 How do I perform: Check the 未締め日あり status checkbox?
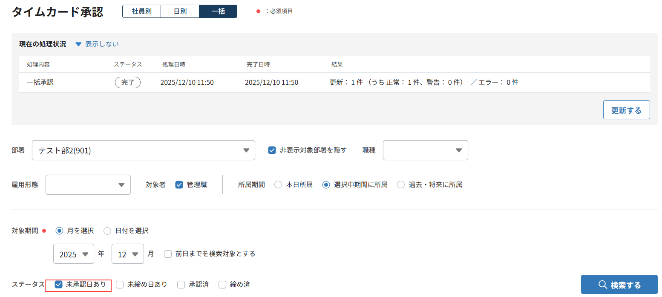coord(120,285)
